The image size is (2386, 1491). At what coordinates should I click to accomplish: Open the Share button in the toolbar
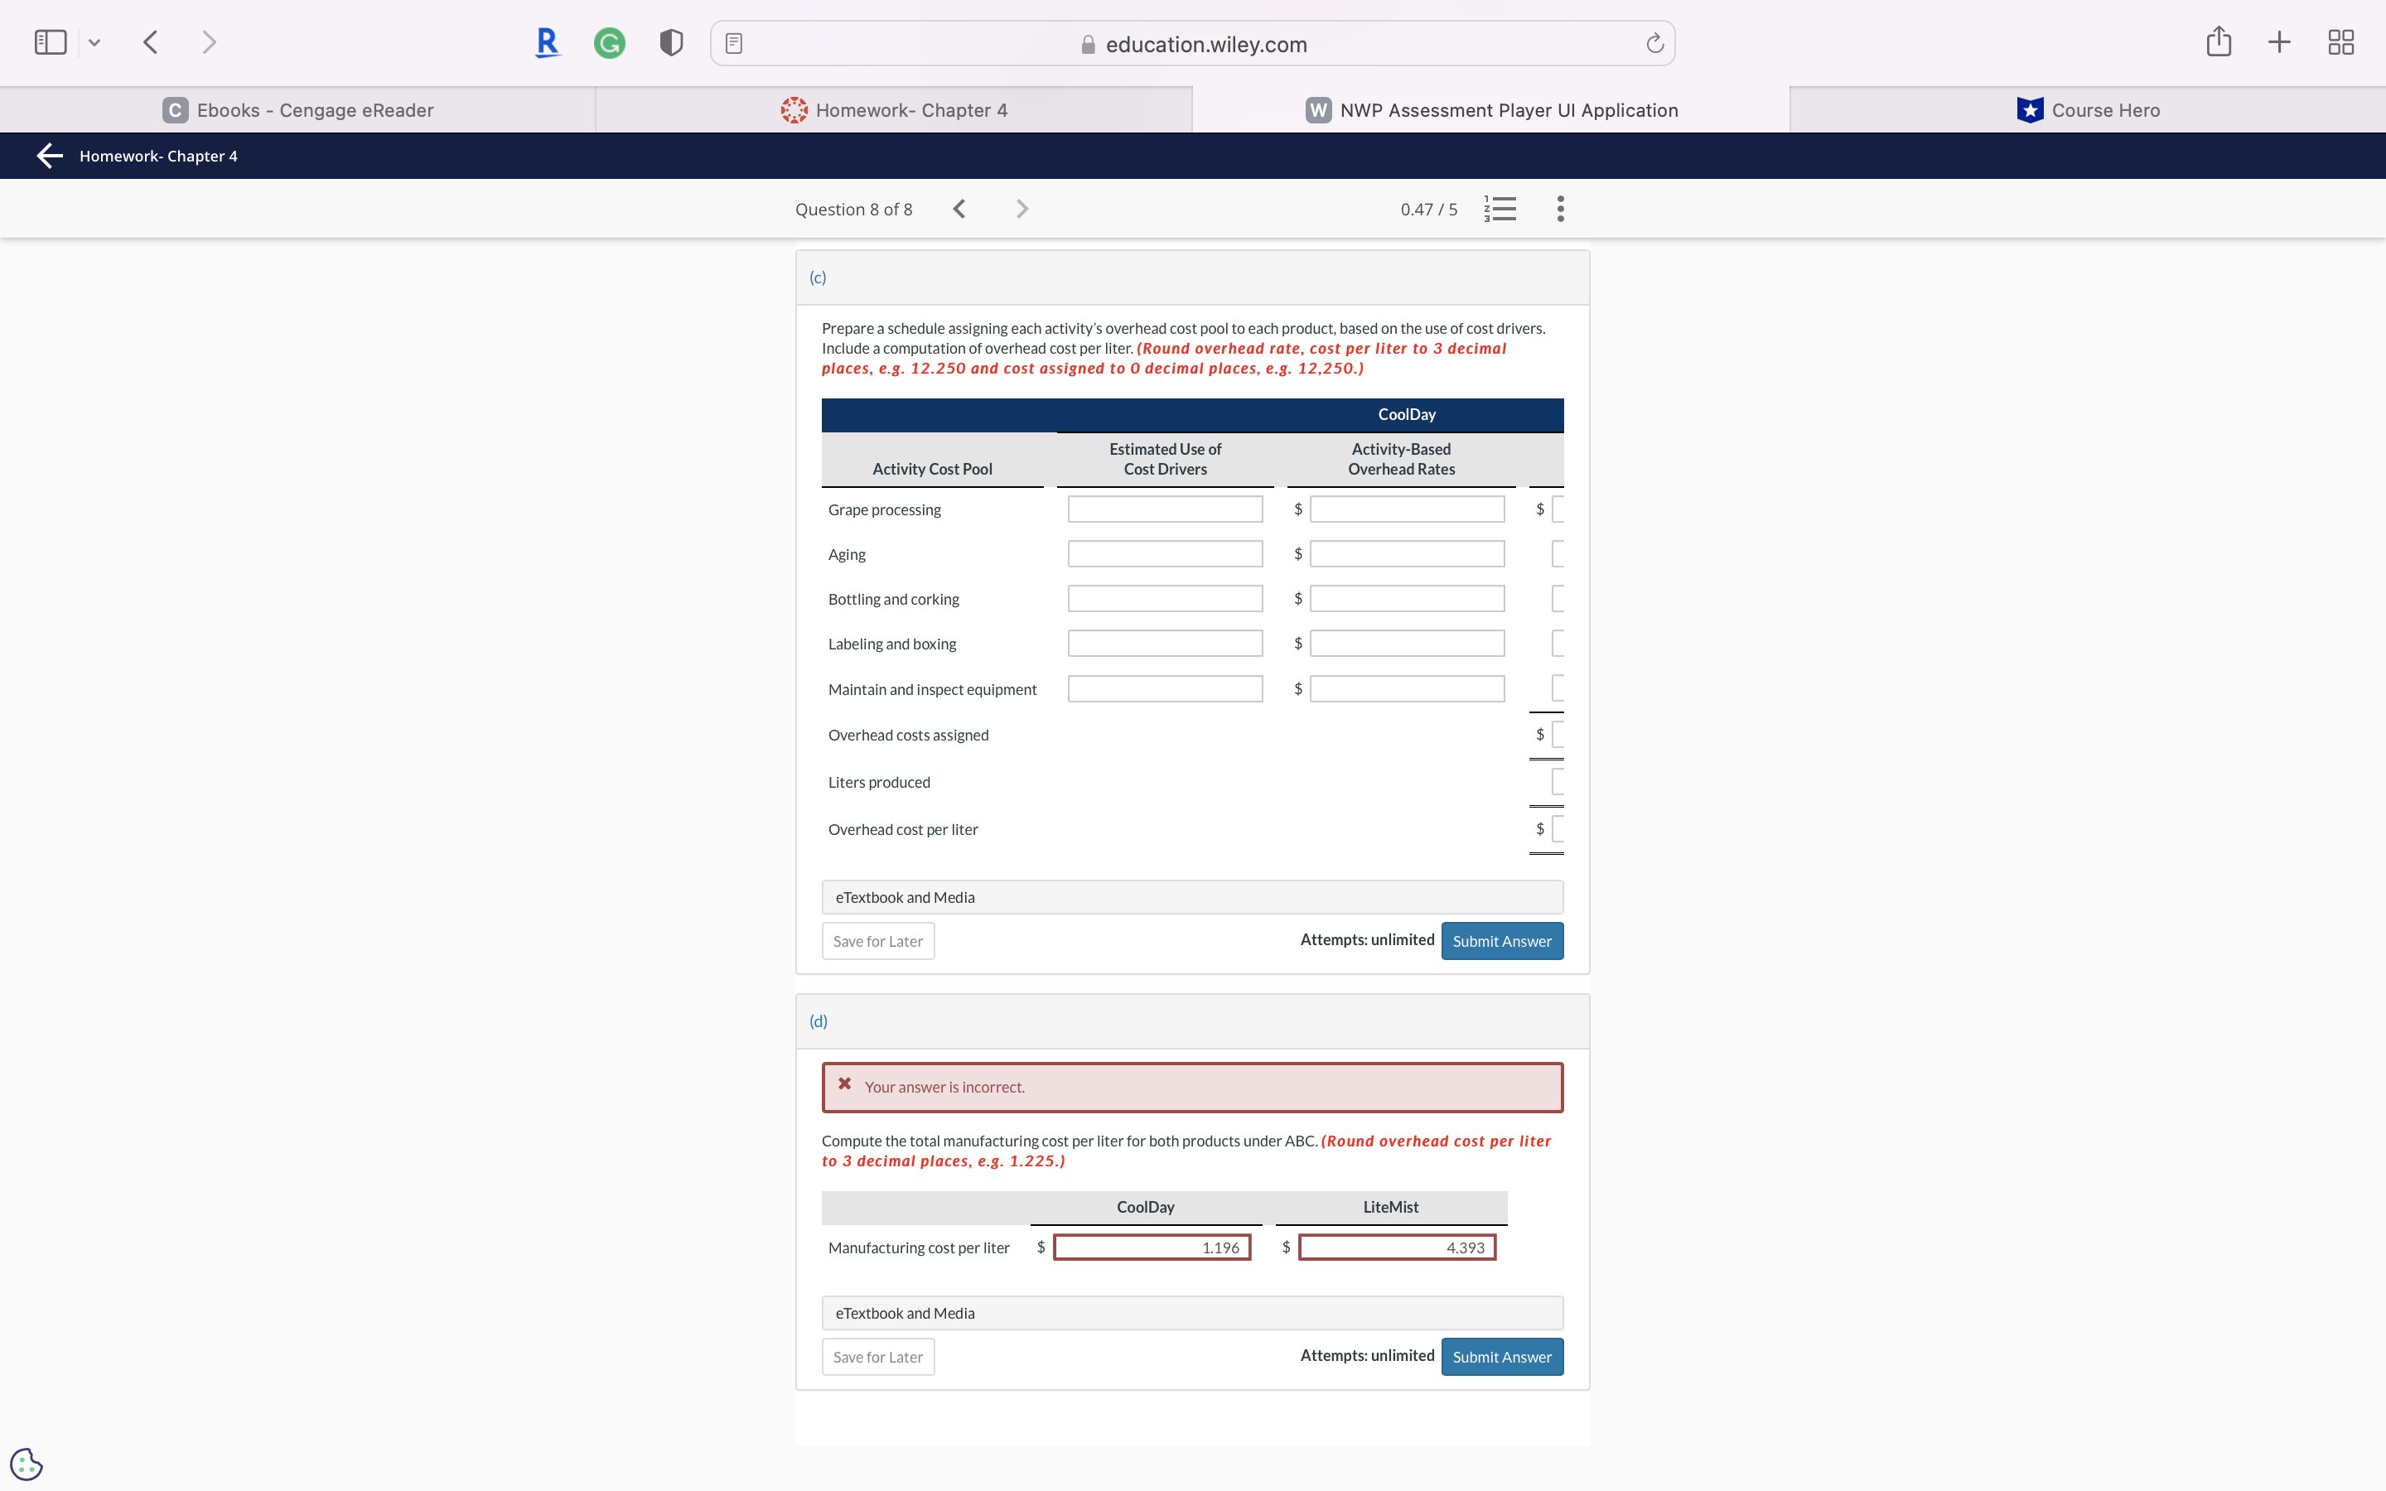(2219, 41)
